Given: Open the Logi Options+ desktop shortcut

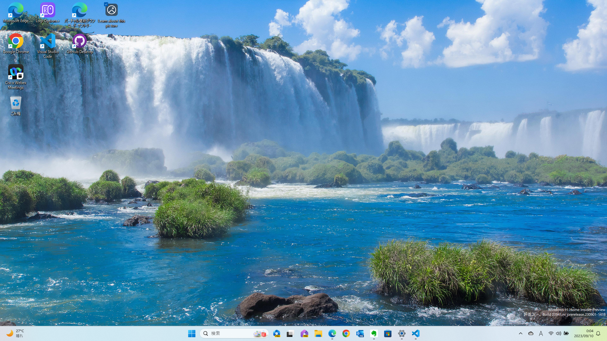Looking at the screenshot, I should (x=47, y=13).
